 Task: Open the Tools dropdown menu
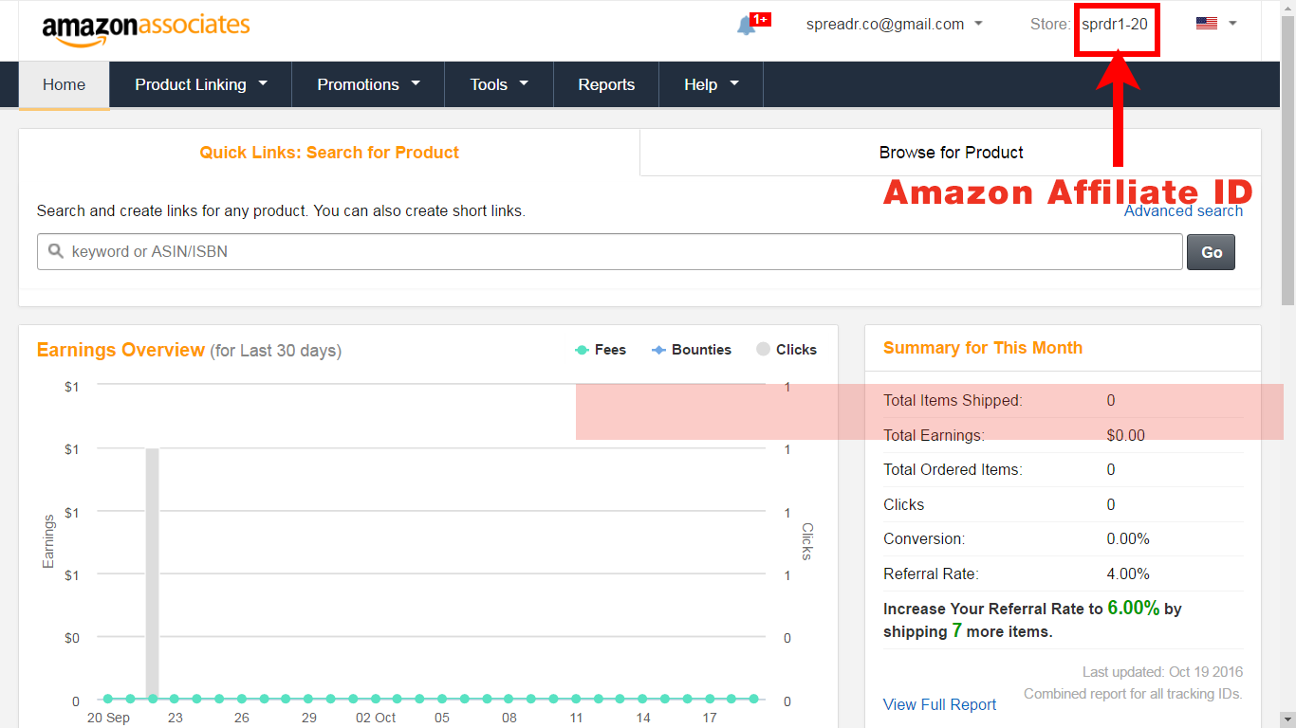click(x=499, y=84)
